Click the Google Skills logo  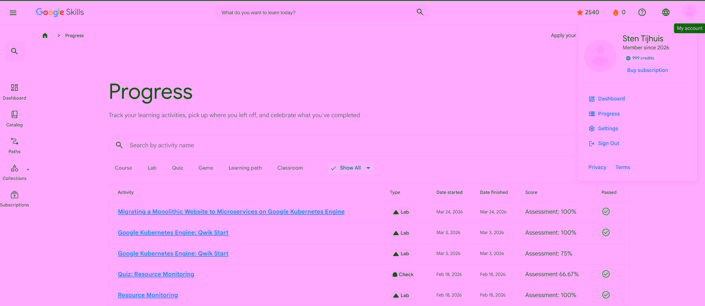60,12
